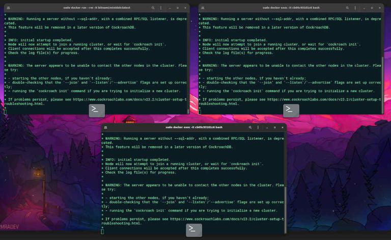Minimize the bottom docker exec terminal

click(x=267, y=127)
